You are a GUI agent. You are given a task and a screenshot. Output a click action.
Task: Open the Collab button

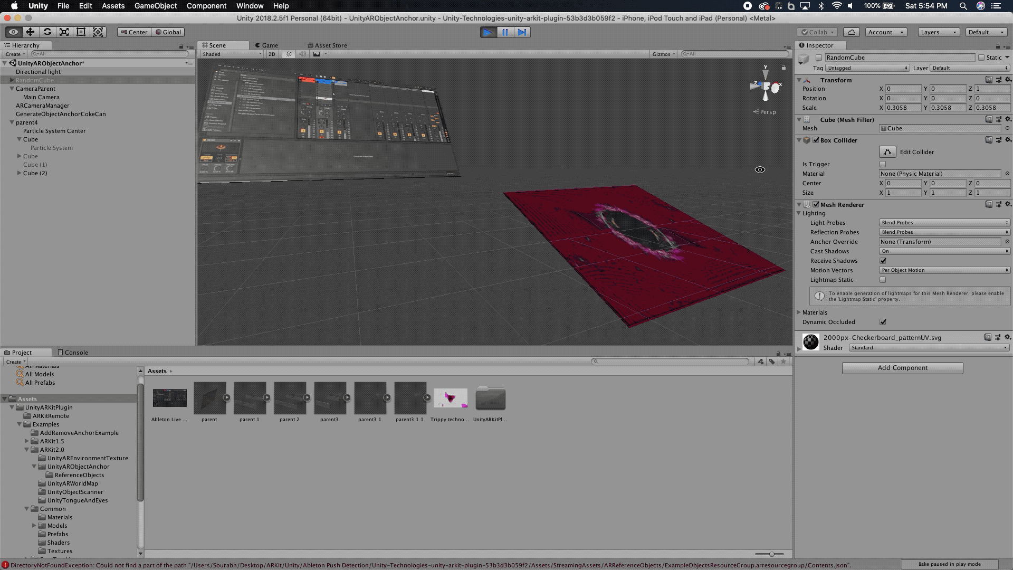[x=817, y=32]
